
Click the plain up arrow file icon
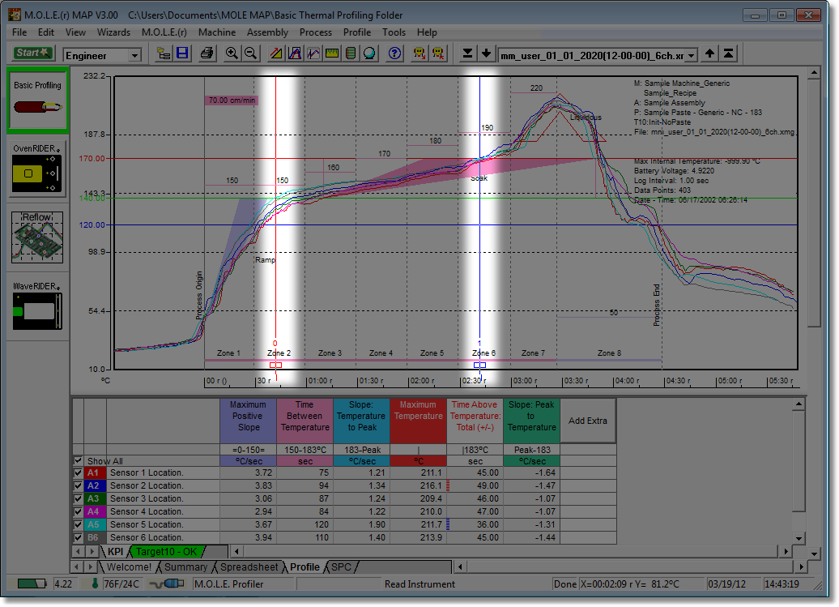[709, 53]
